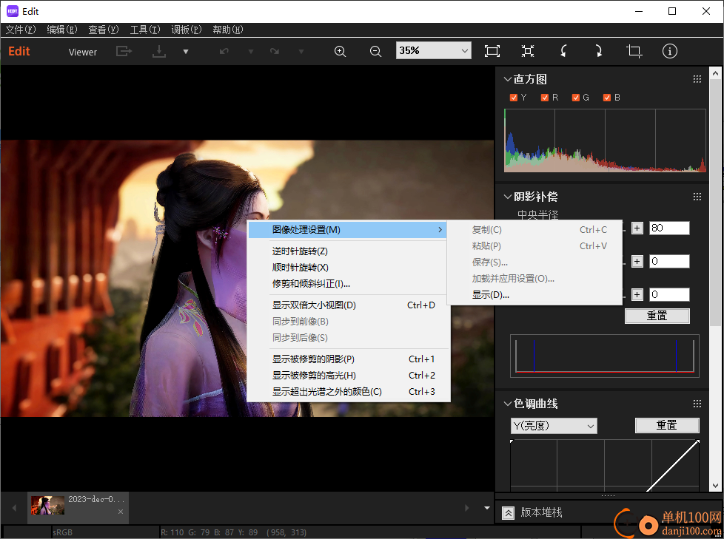Toggle the G histogram channel checkbox
The height and width of the screenshot is (539, 724).
576,98
